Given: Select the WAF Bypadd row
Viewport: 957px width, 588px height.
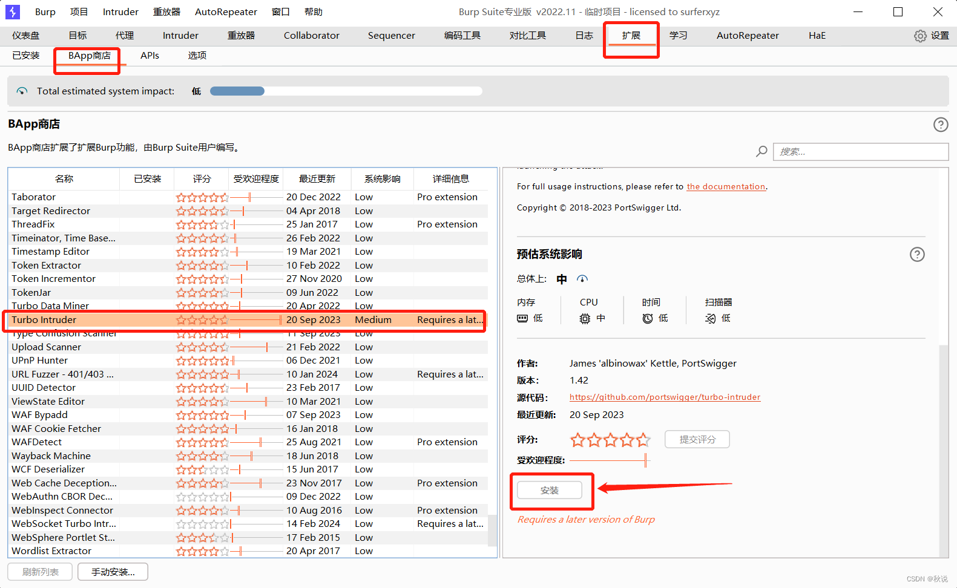Looking at the screenshot, I should pyautogui.click(x=248, y=415).
